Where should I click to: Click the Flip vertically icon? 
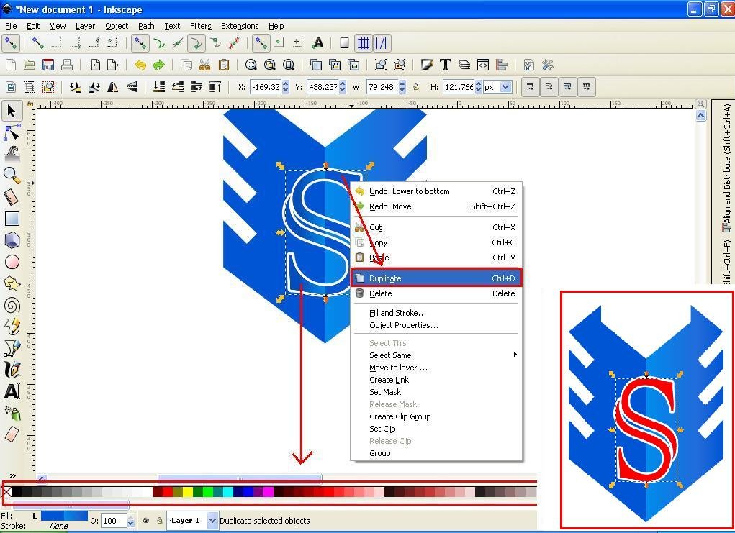click(x=132, y=86)
